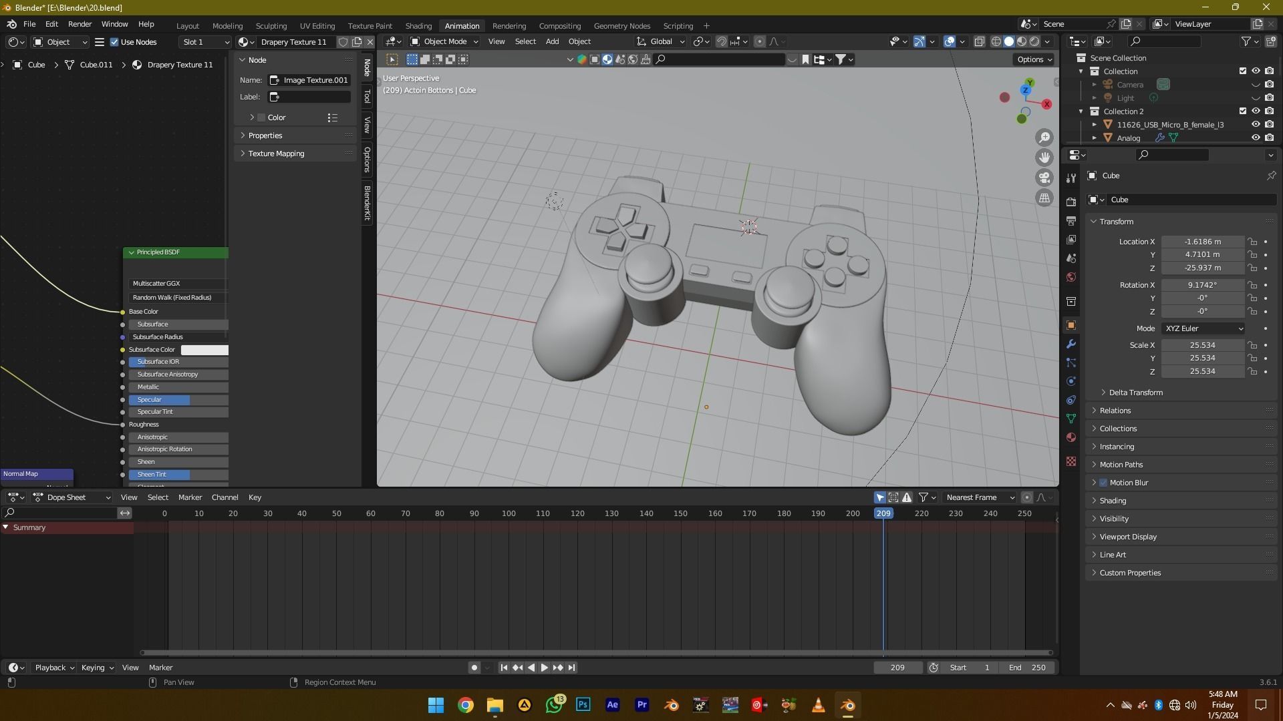Open the File menu

pos(29,24)
